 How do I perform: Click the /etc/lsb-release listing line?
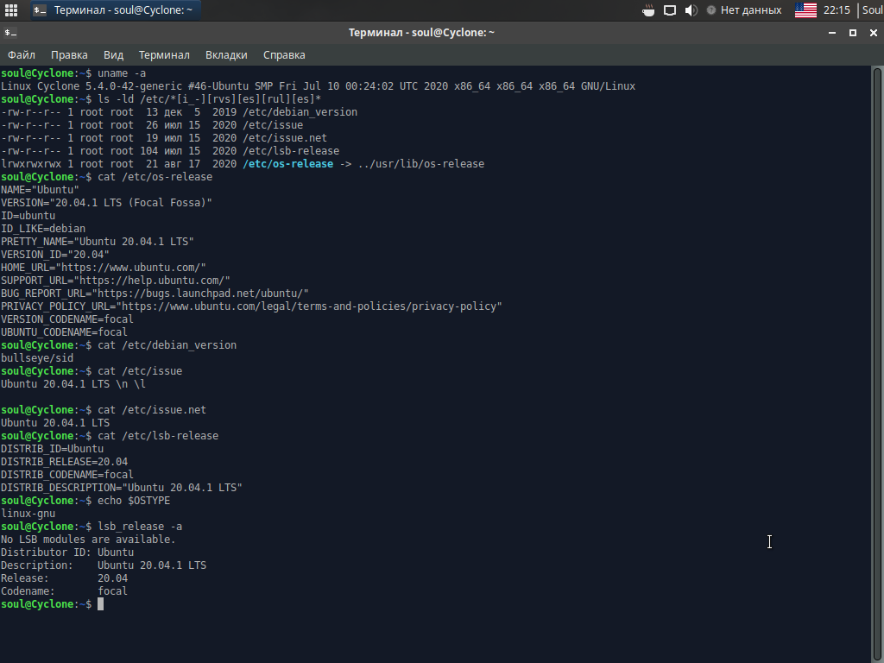170,151
